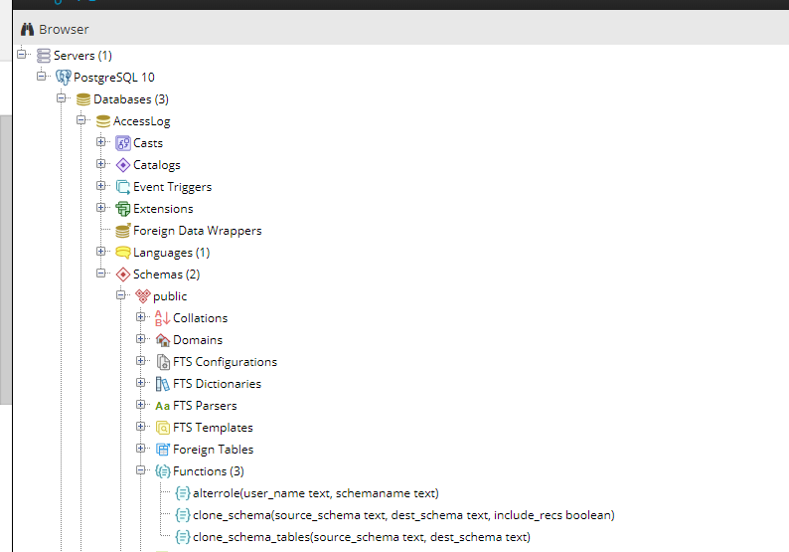Click the Foreign Data Wrappers icon
This screenshot has height=552, width=789.
(123, 231)
